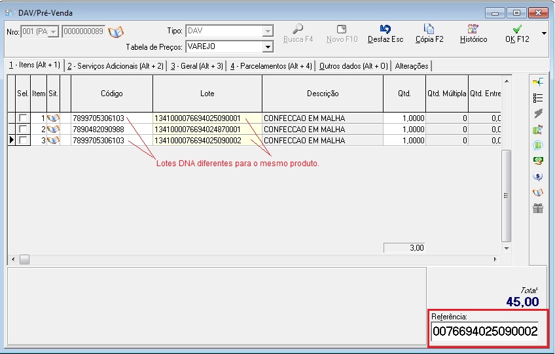Open Outros dados tab
The height and width of the screenshot is (354, 555).
click(353, 66)
